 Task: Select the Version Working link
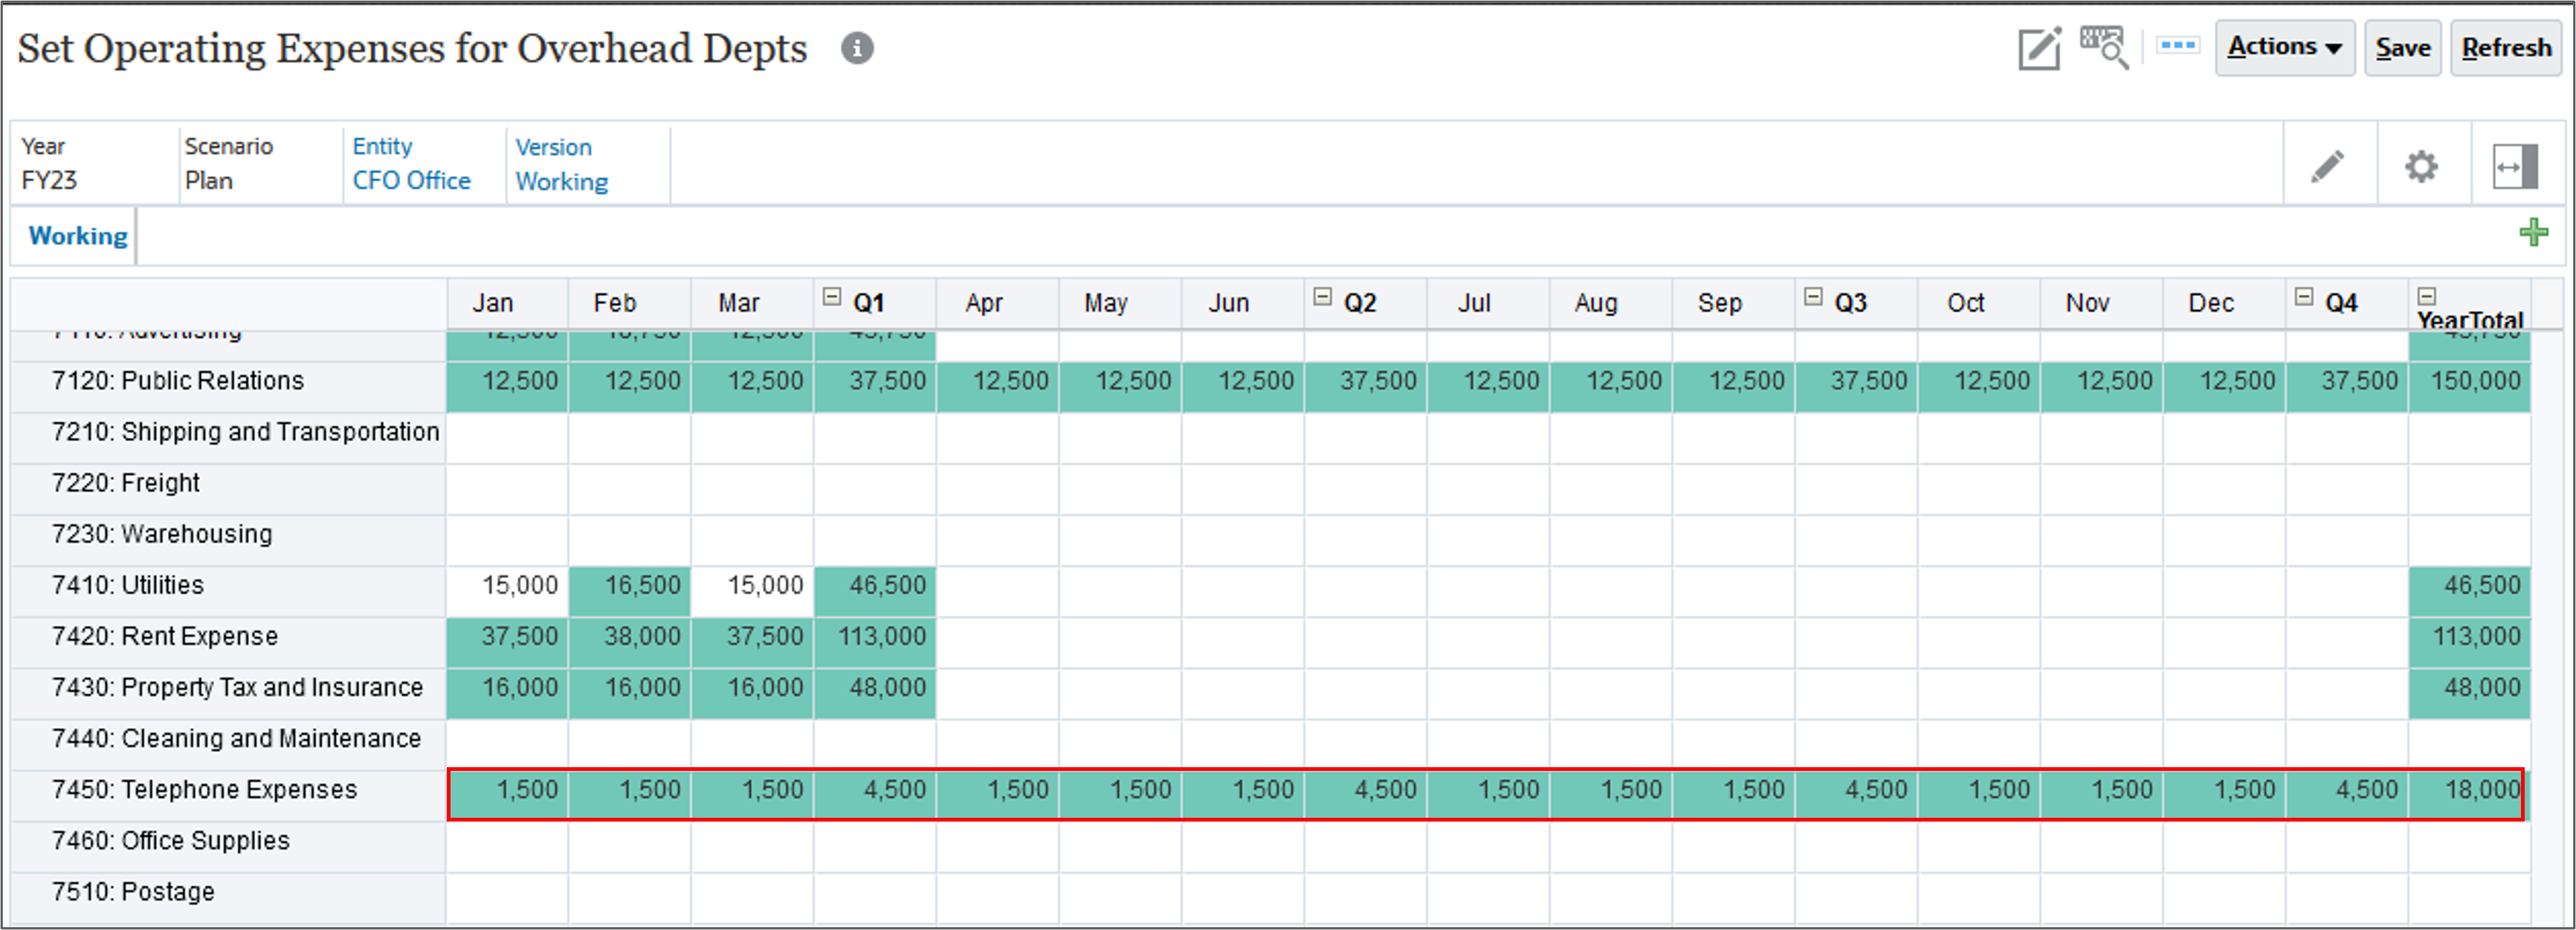coord(561,182)
